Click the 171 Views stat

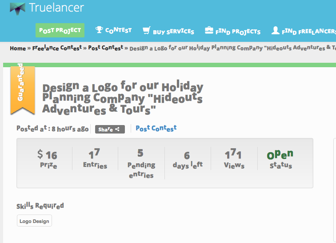pyautogui.click(x=234, y=158)
